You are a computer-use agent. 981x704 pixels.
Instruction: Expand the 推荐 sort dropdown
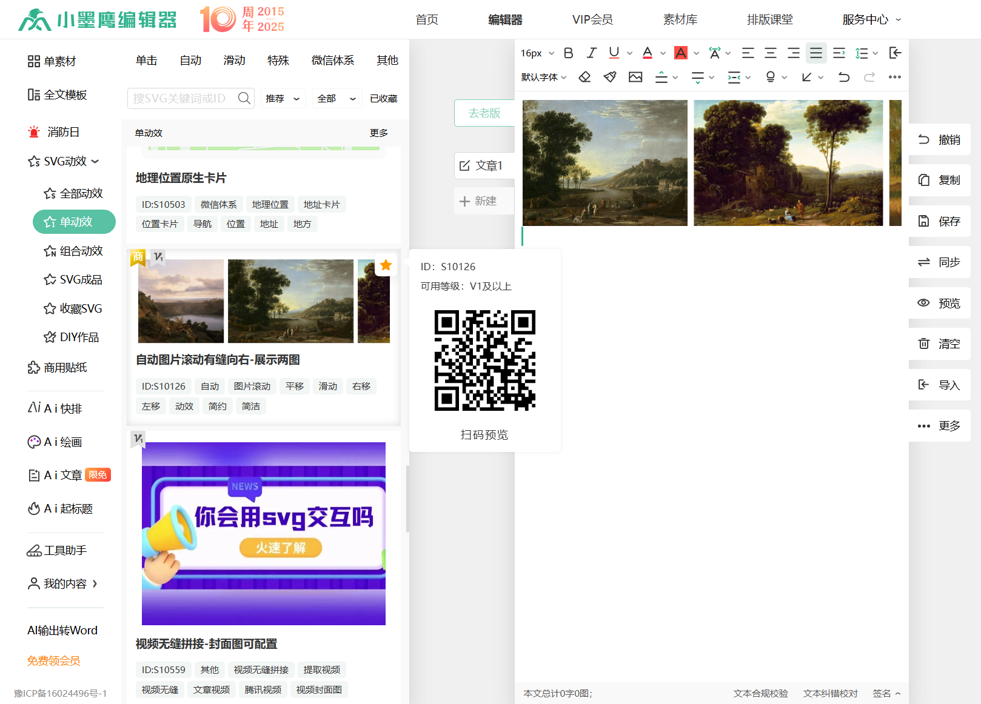(283, 98)
